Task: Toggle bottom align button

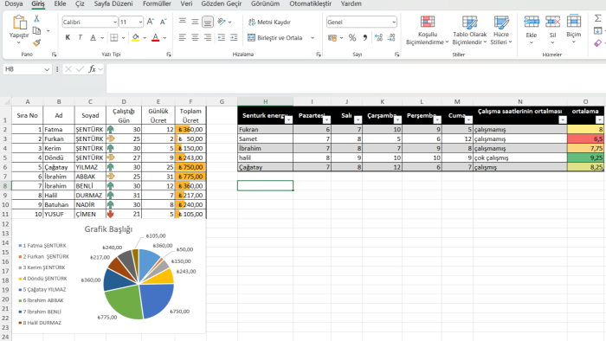Action: 208,22
